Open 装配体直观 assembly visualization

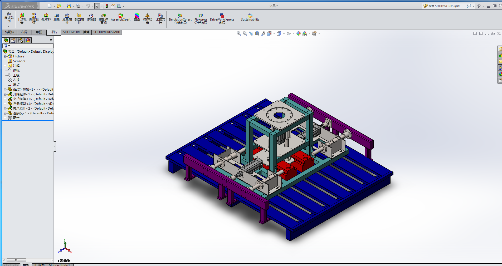(104, 19)
